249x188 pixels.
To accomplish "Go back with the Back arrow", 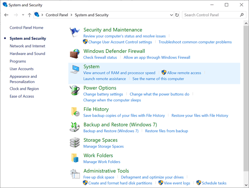I will tap(6, 15).
